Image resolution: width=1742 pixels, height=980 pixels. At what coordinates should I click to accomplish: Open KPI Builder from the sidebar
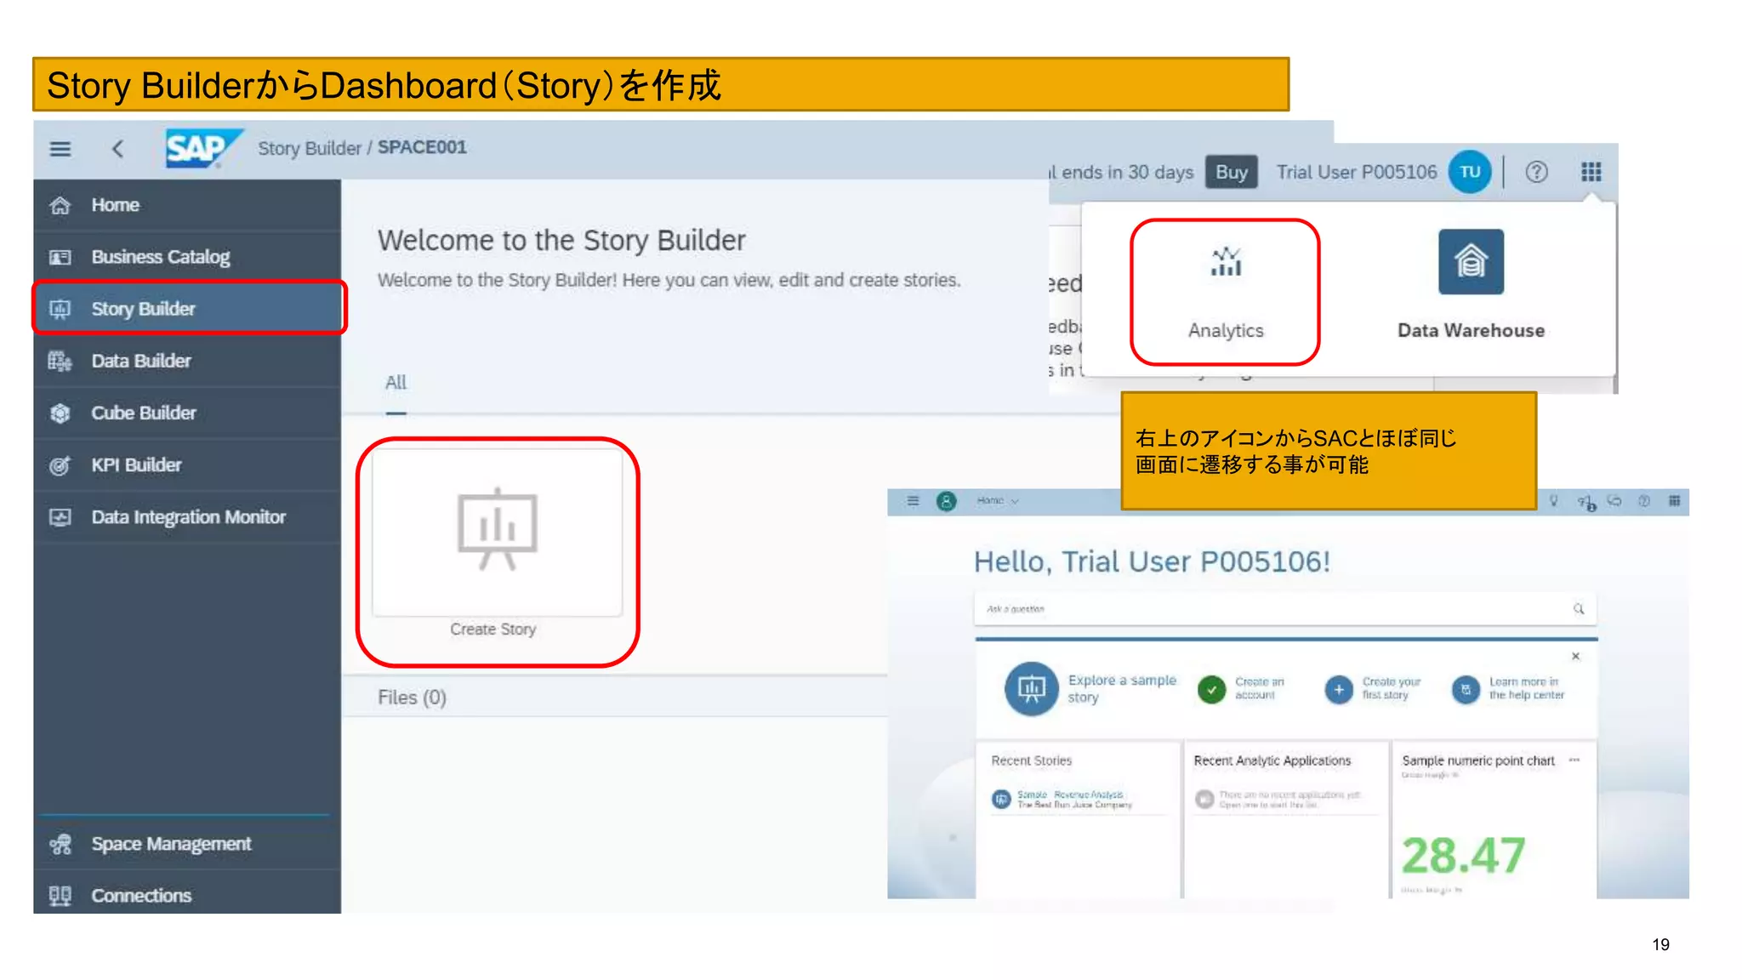point(187,464)
